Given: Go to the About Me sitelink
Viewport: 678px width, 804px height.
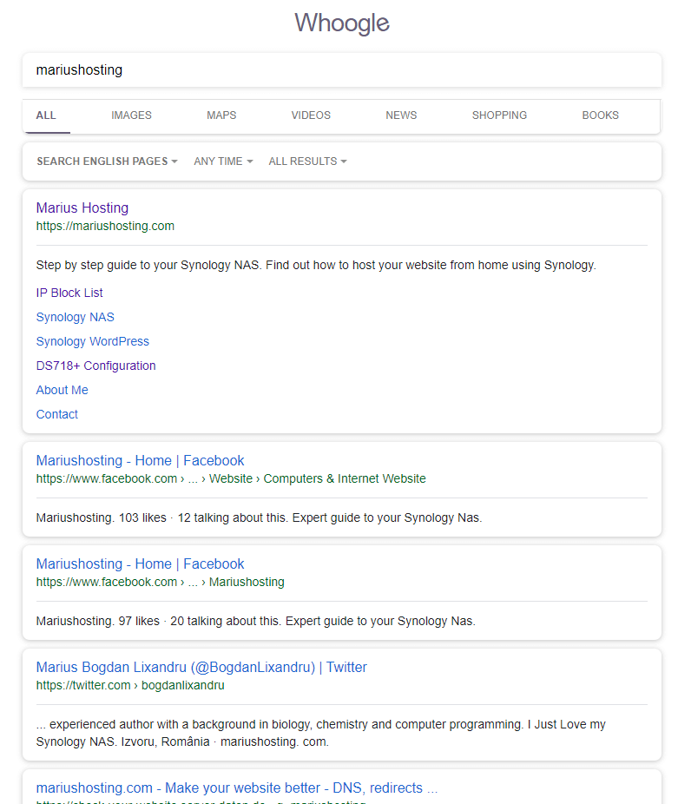Looking at the screenshot, I should 63,391.
